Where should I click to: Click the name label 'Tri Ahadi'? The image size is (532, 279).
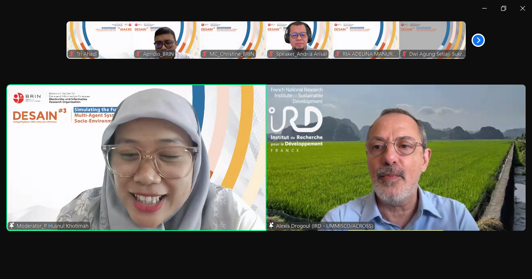[x=87, y=54]
